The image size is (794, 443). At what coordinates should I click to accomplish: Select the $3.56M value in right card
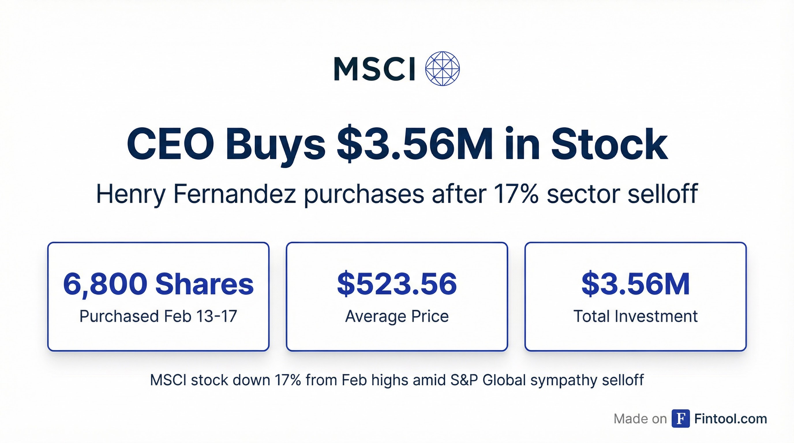point(635,284)
